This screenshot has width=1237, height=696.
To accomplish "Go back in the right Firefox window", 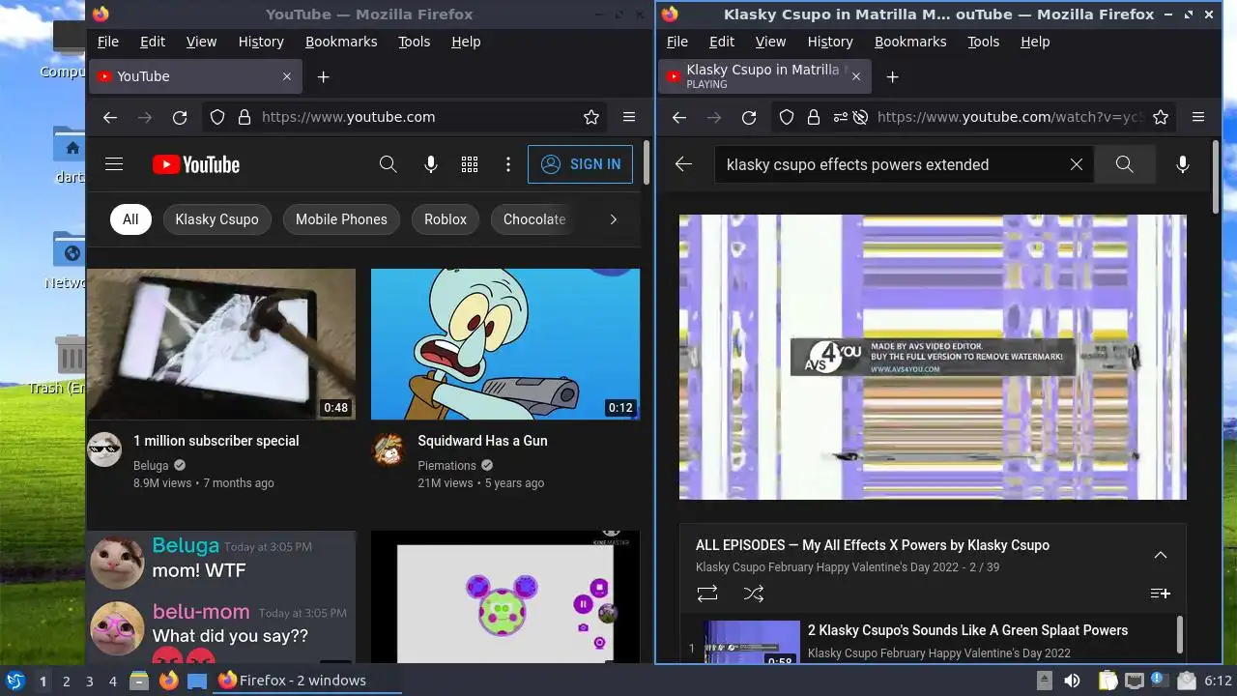I will coord(679,117).
